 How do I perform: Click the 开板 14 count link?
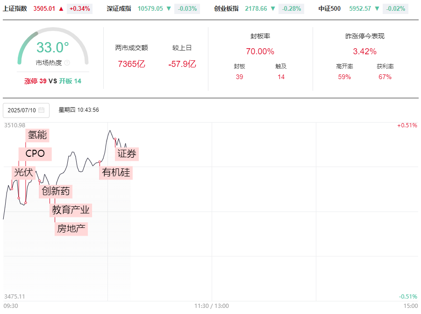click(x=70, y=81)
